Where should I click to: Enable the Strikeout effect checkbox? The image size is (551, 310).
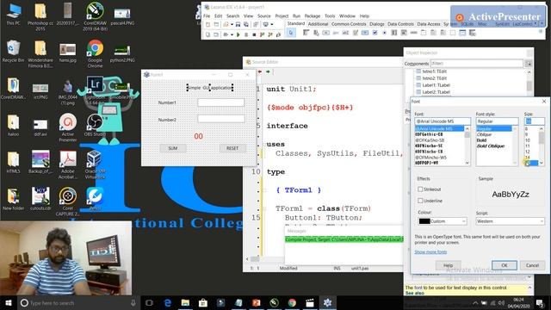tap(420, 189)
